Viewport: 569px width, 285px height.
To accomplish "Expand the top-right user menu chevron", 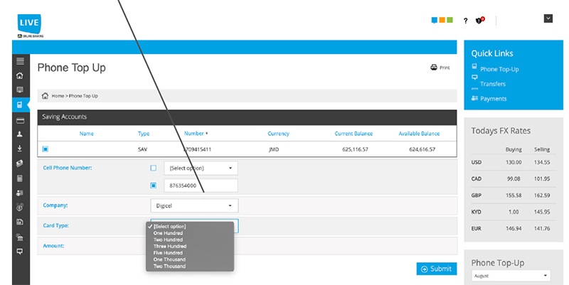I will pyautogui.click(x=548, y=18).
